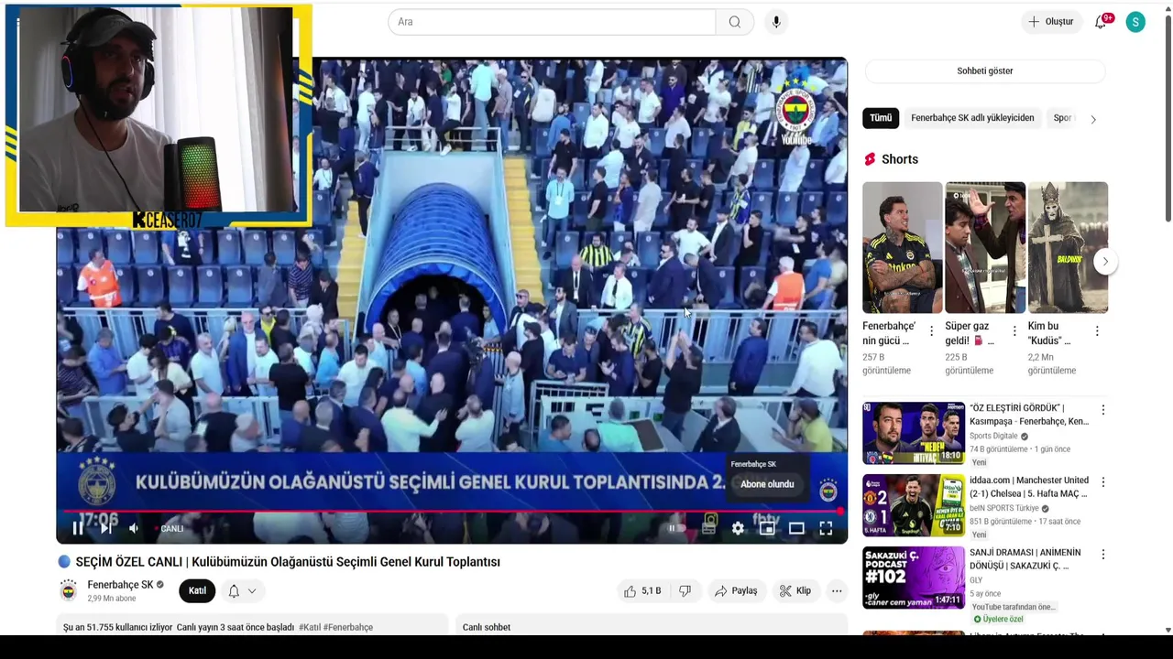The width and height of the screenshot is (1173, 659).
Task: Click the #Fenerbahçe hashtag
Action: 348,627
